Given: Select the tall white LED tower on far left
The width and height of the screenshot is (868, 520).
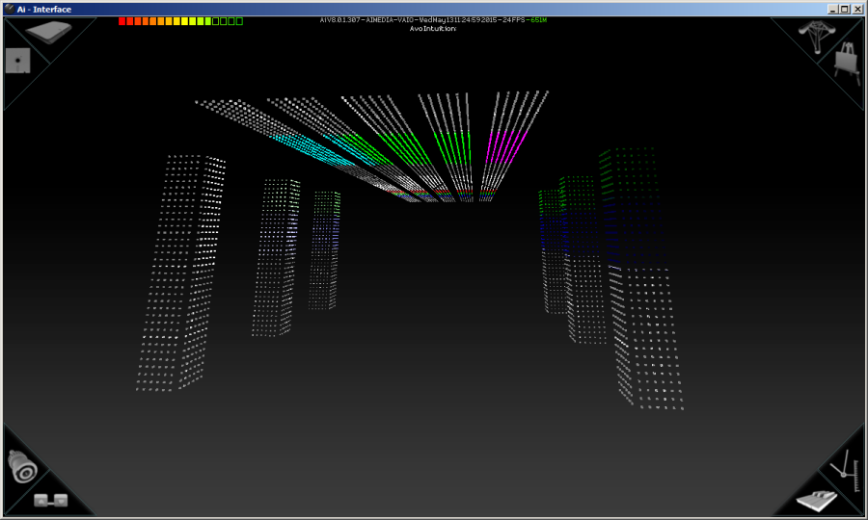Looking at the screenshot, I should click(x=180, y=273).
